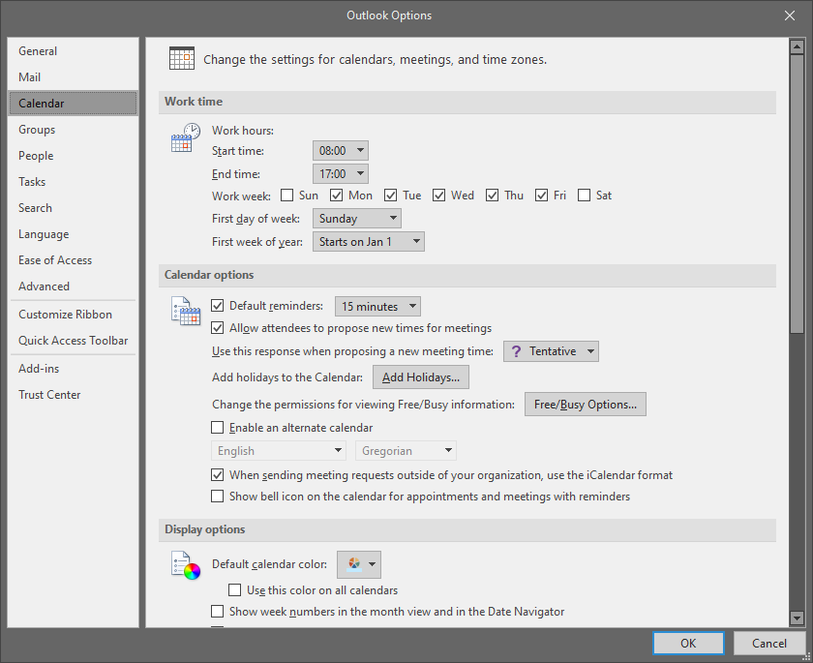The image size is (813, 663).
Task: Open the Gregorian calendar type dropdown
Action: click(406, 450)
